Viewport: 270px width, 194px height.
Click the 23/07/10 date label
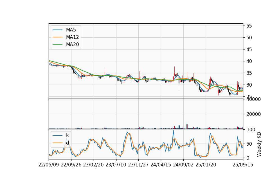116,165
